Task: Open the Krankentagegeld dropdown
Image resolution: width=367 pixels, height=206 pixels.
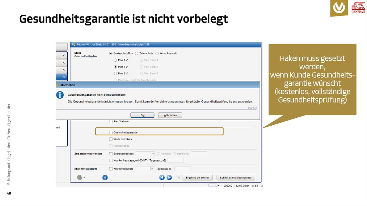Action: (x=152, y=169)
